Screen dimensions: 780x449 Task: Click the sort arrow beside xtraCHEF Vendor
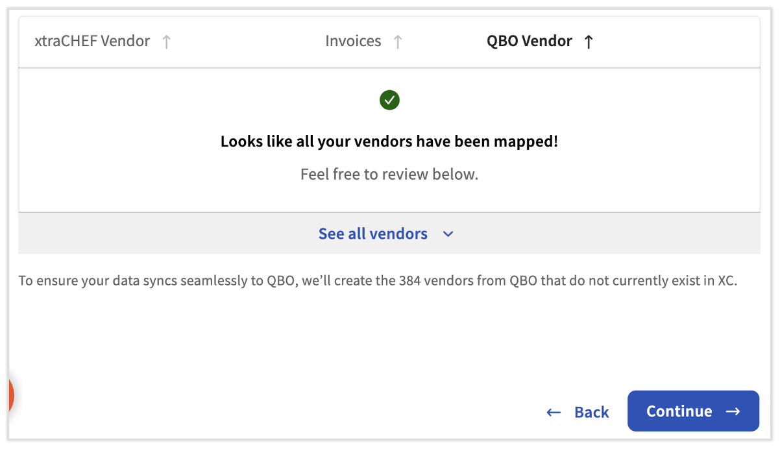coord(167,42)
